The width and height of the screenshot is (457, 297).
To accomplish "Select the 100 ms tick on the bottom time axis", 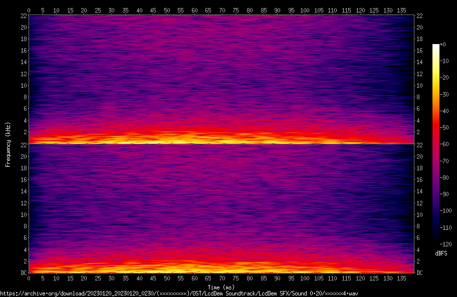I will [304, 278].
